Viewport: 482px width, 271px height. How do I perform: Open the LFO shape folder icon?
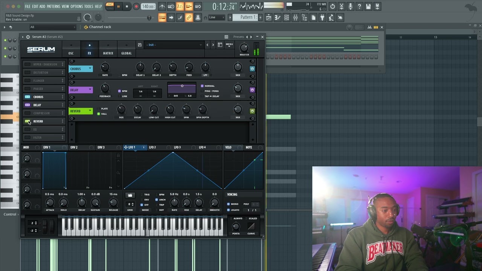pyautogui.click(x=130, y=195)
